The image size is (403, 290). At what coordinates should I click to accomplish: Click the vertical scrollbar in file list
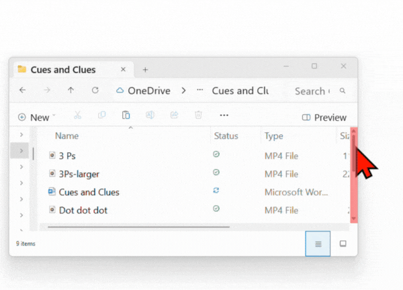(354, 176)
